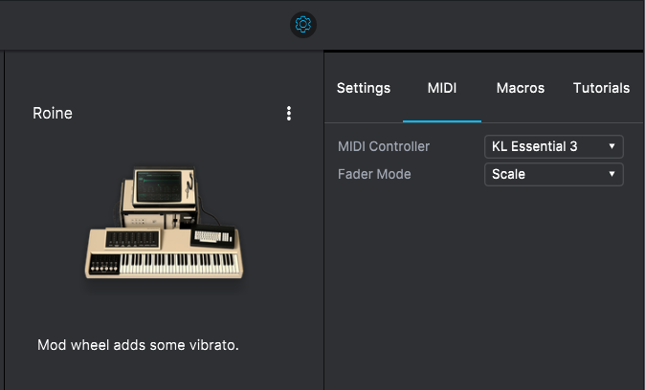Click the small computer keyboard in the picture
The height and width of the screenshot is (390, 645).
pos(211,236)
